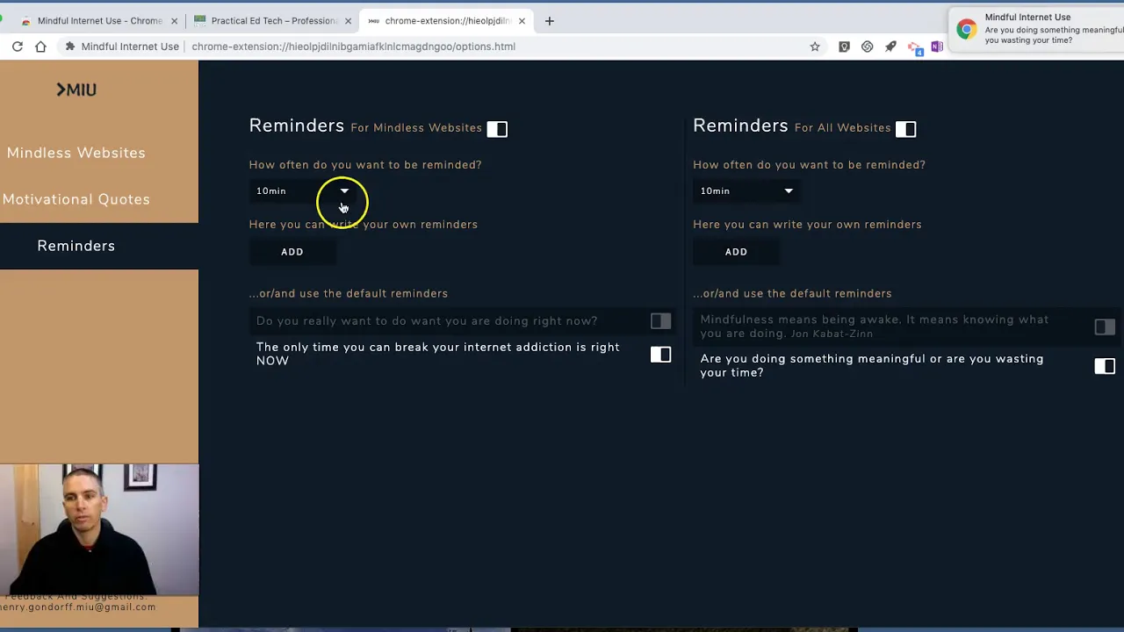This screenshot has width=1124, height=632.
Task: Click the extension puzzle icon in address bar
Action: [x=70, y=47]
